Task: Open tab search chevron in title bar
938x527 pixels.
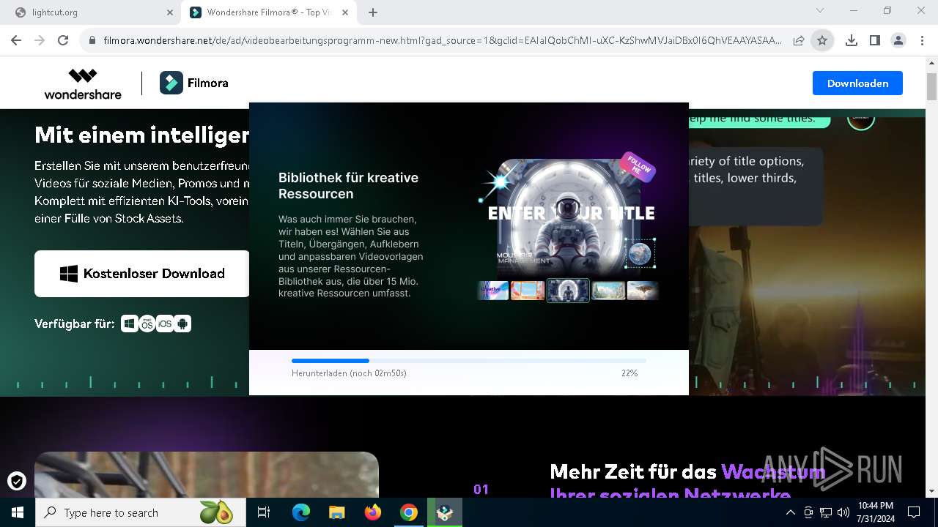Action: click(x=820, y=11)
